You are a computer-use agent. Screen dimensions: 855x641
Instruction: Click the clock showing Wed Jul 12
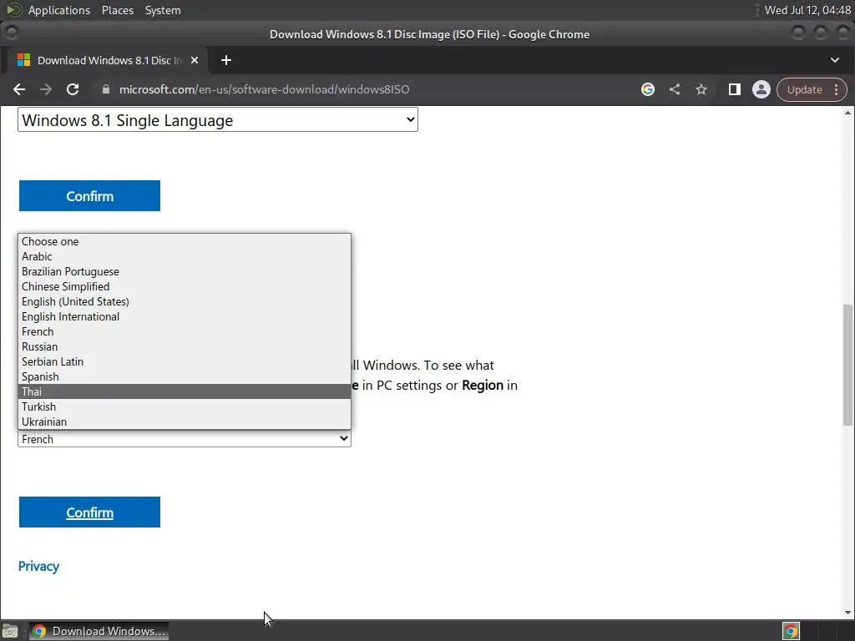click(x=807, y=10)
